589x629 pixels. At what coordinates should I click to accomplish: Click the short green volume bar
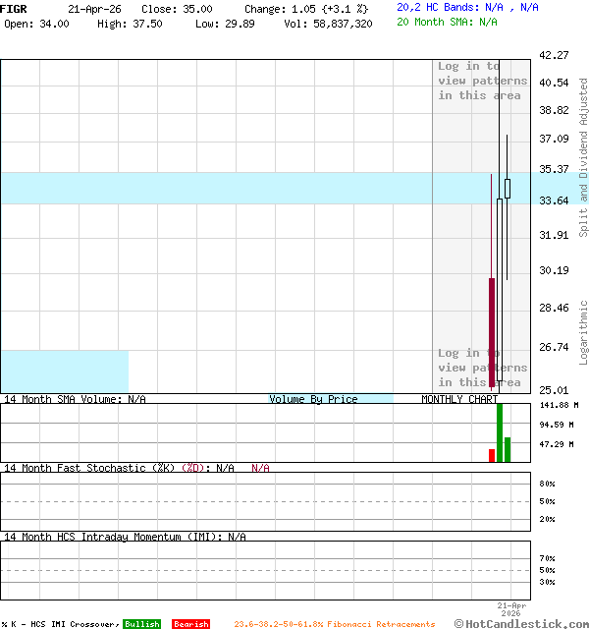tap(508, 449)
